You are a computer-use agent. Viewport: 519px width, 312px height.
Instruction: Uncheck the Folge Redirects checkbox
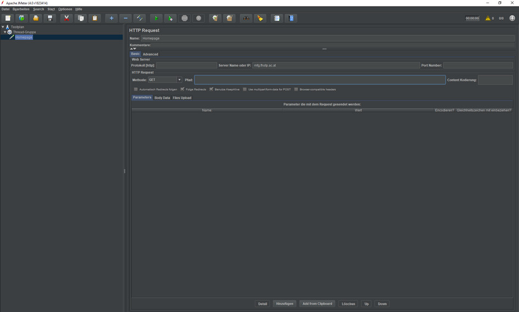click(x=182, y=89)
